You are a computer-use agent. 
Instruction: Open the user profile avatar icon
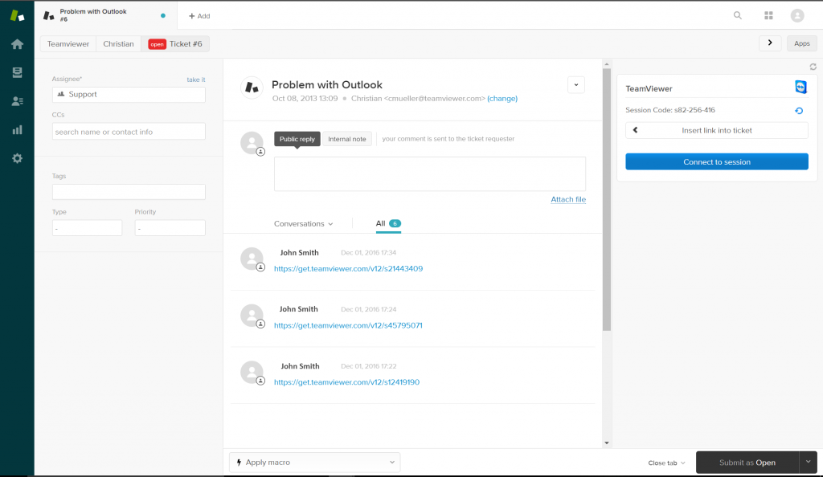pyautogui.click(x=796, y=14)
